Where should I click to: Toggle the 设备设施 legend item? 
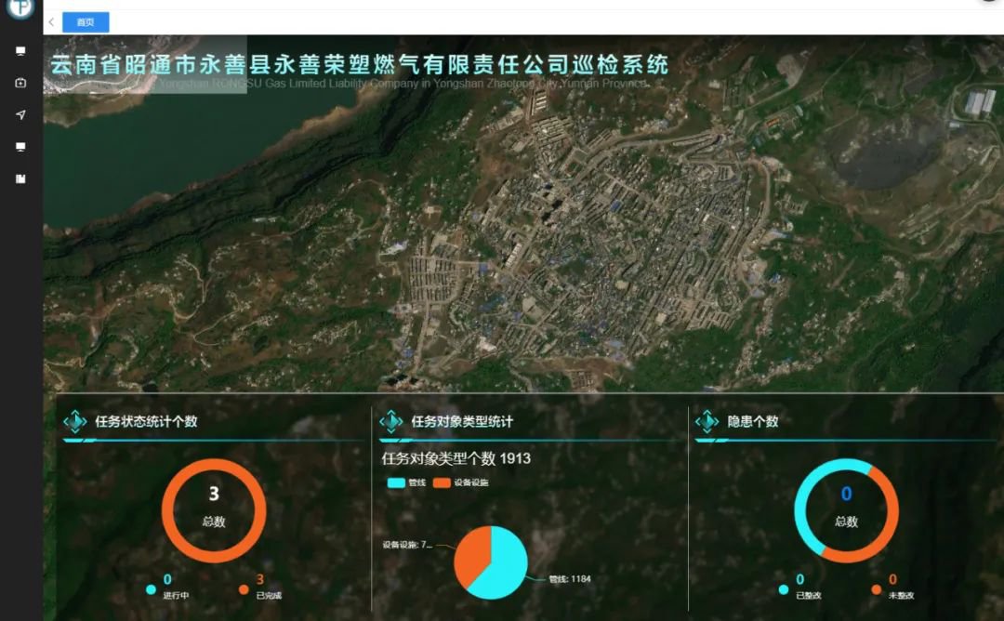(x=461, y=482)
